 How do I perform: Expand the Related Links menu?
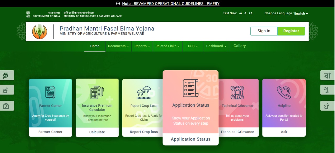pos(167,46)
